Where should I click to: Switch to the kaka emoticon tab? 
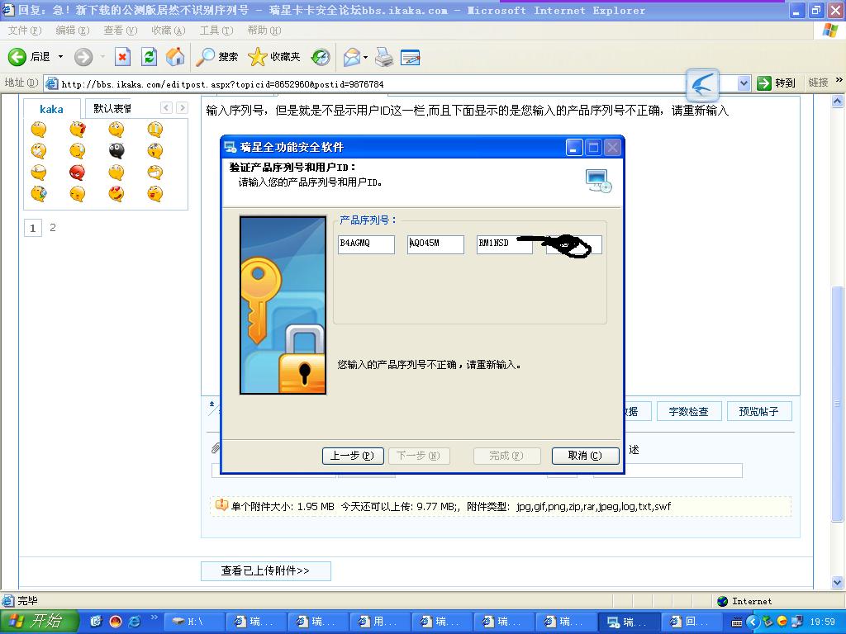click(x=51, y=109)
